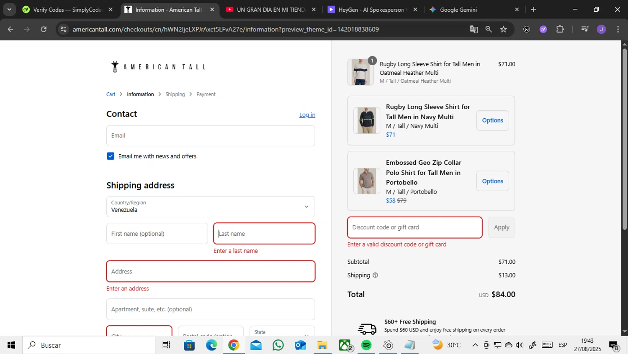Go back to previous page
Screen dimensions: 628x354
[x=10, y=29]
